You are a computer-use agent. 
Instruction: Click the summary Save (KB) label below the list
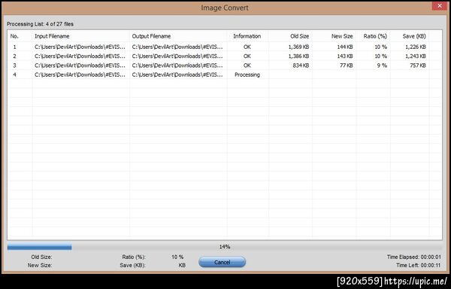tap(132, 265)
